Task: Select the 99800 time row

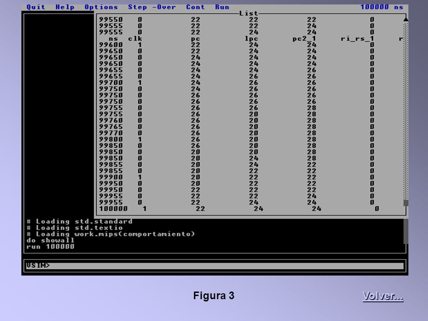Action: click(x=237, y=140)
